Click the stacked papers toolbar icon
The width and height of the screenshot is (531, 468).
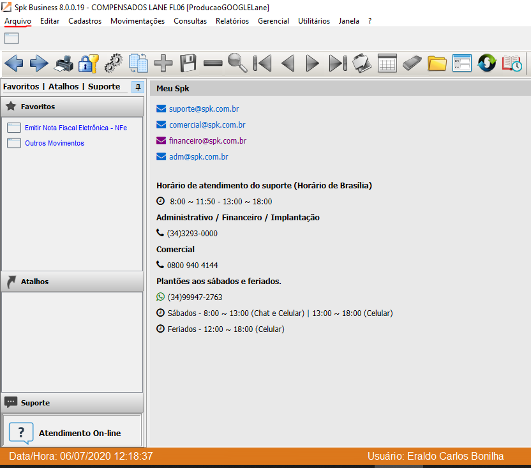click(x=362, y=63)
